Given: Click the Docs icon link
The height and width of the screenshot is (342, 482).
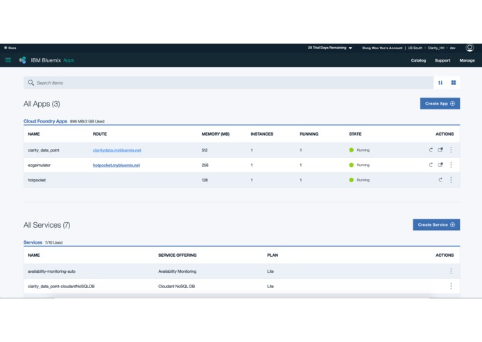Looking at the screenshot, I should coord(10,48).
